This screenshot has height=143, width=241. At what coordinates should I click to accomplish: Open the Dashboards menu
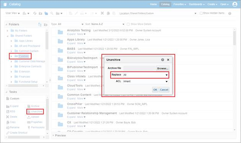click(x=197, y=4)
